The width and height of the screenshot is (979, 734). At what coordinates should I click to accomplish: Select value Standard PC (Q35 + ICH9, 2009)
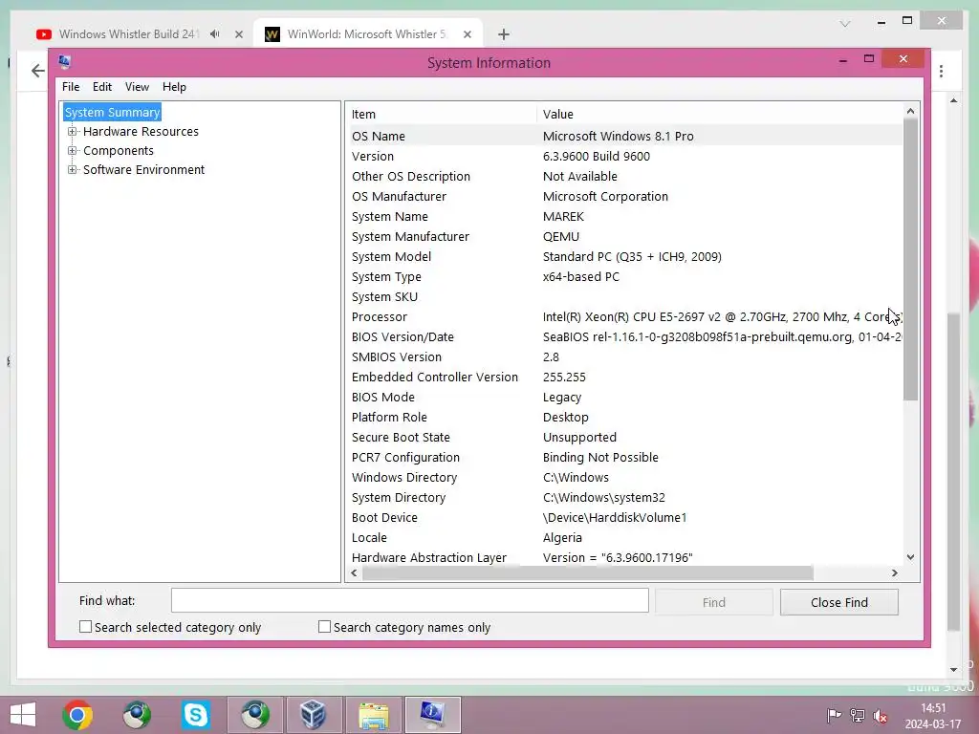point(632,256)
